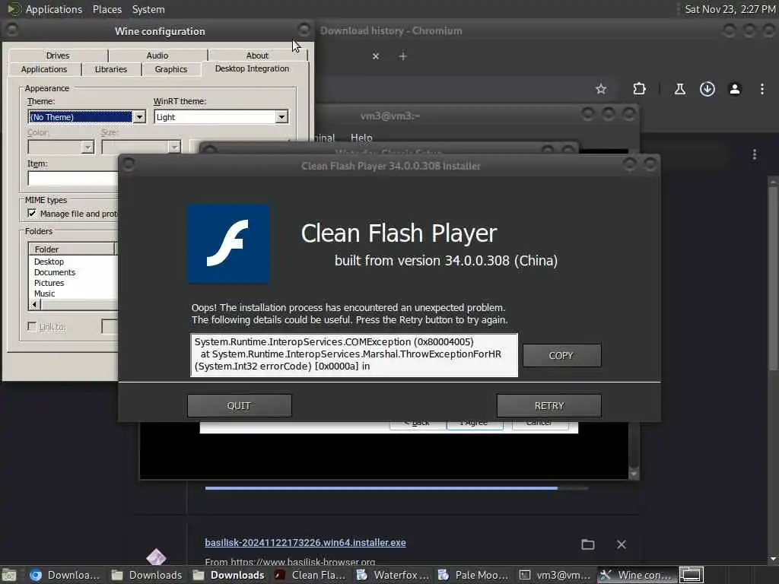Image resolution: width=779 pixels, height=584 pixels.
Task: Click scroll-left arrow in Folders list
Action: pos(35,304)
